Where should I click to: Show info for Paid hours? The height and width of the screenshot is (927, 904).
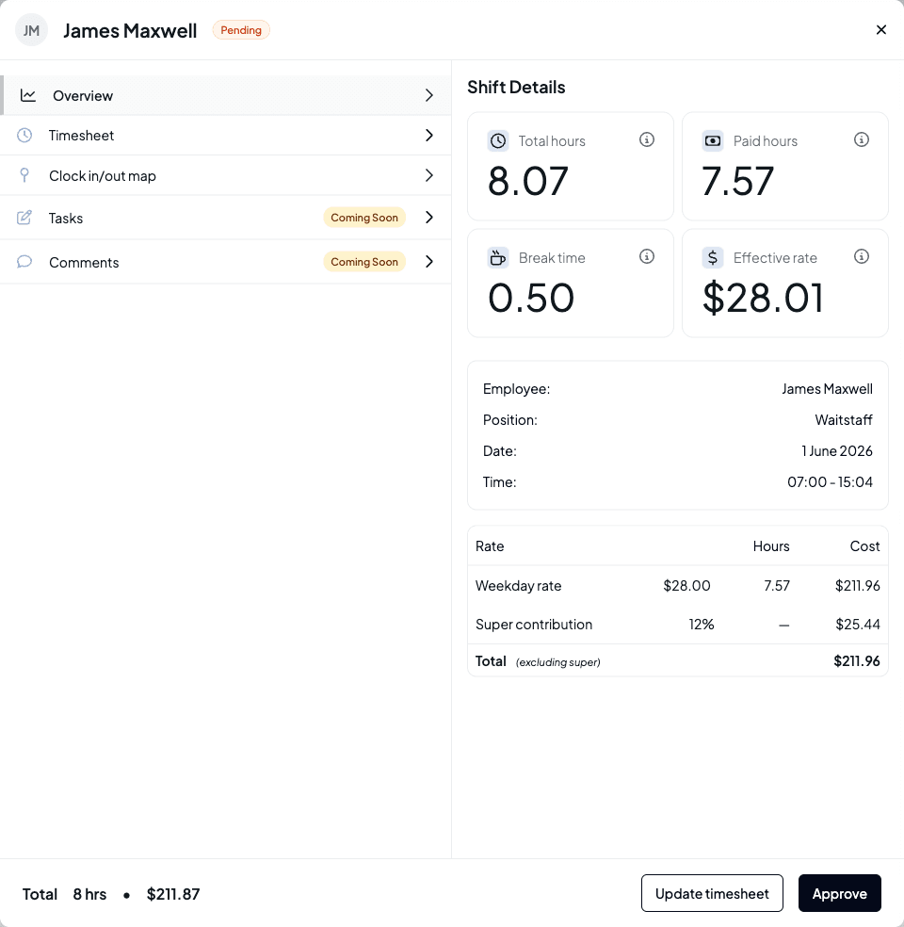(x=862, y=139)
